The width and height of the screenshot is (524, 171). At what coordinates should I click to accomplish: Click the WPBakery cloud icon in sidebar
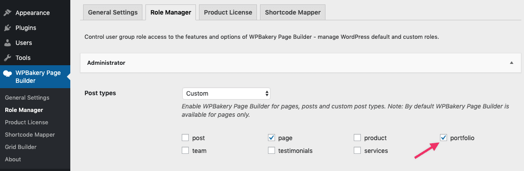[8, 73]
